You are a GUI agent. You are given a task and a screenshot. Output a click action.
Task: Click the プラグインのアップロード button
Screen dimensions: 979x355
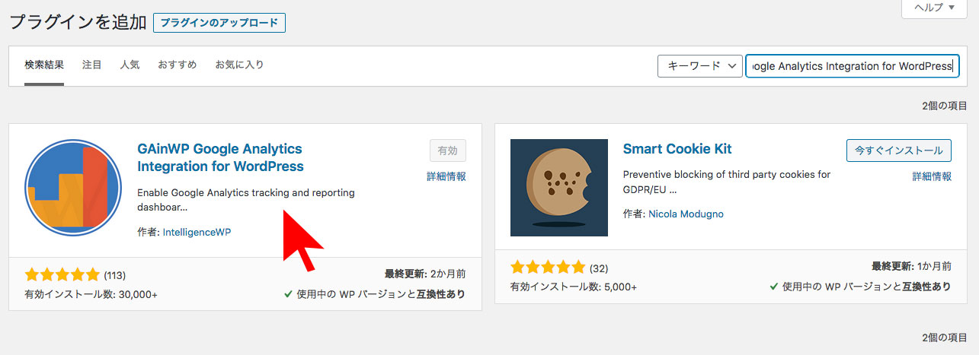219,23
